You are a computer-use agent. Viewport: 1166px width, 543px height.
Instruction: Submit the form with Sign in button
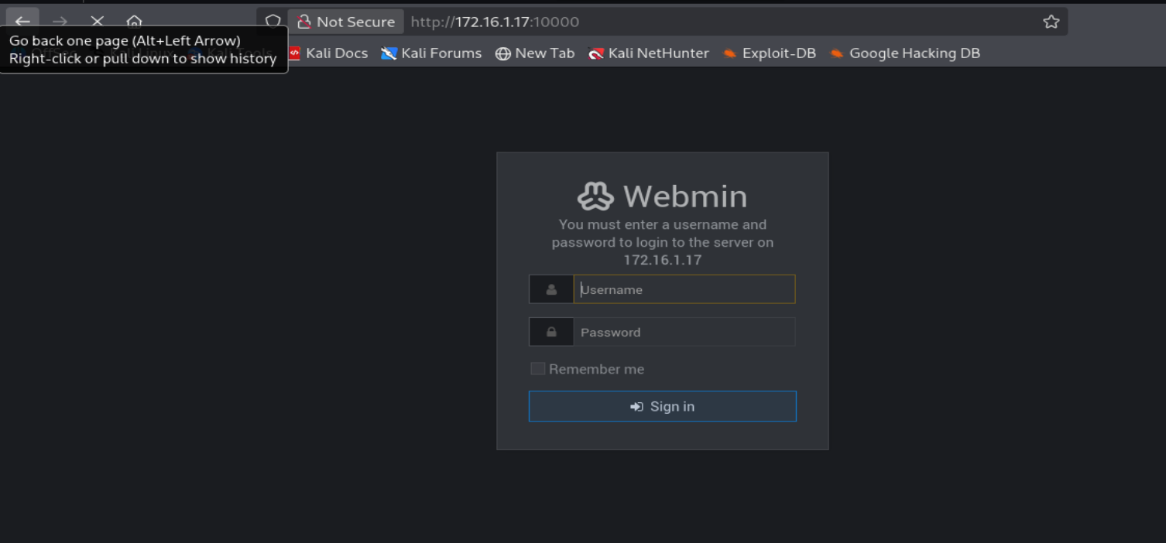pos(663,406)
